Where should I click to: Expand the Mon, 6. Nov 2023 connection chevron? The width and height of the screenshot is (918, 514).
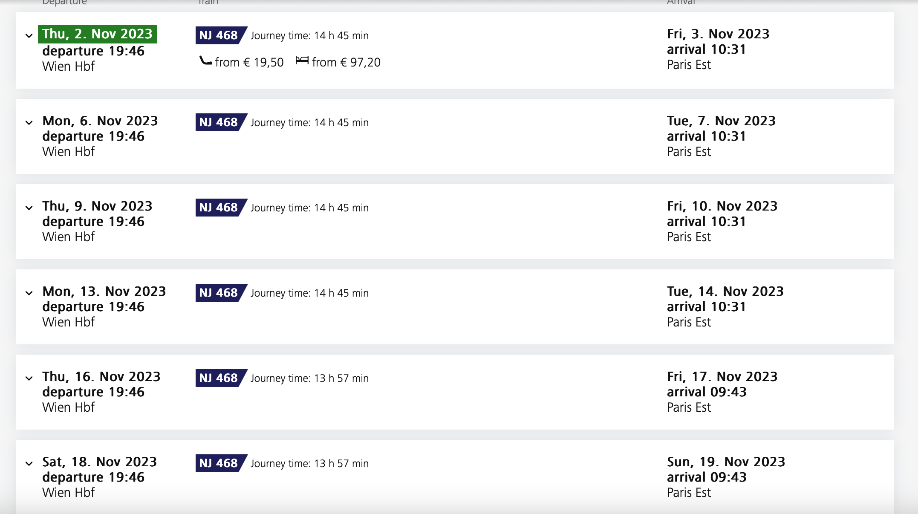(29, 123)
